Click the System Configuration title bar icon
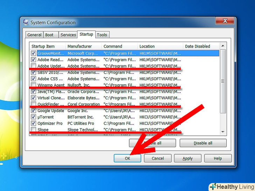255x191 pixels. [x=26, y=22]
